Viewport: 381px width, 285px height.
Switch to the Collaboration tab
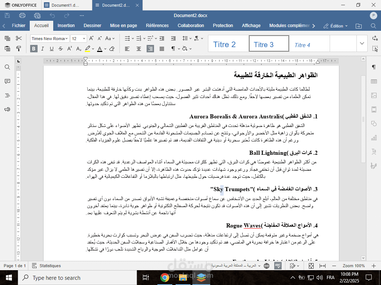(191, 26)
